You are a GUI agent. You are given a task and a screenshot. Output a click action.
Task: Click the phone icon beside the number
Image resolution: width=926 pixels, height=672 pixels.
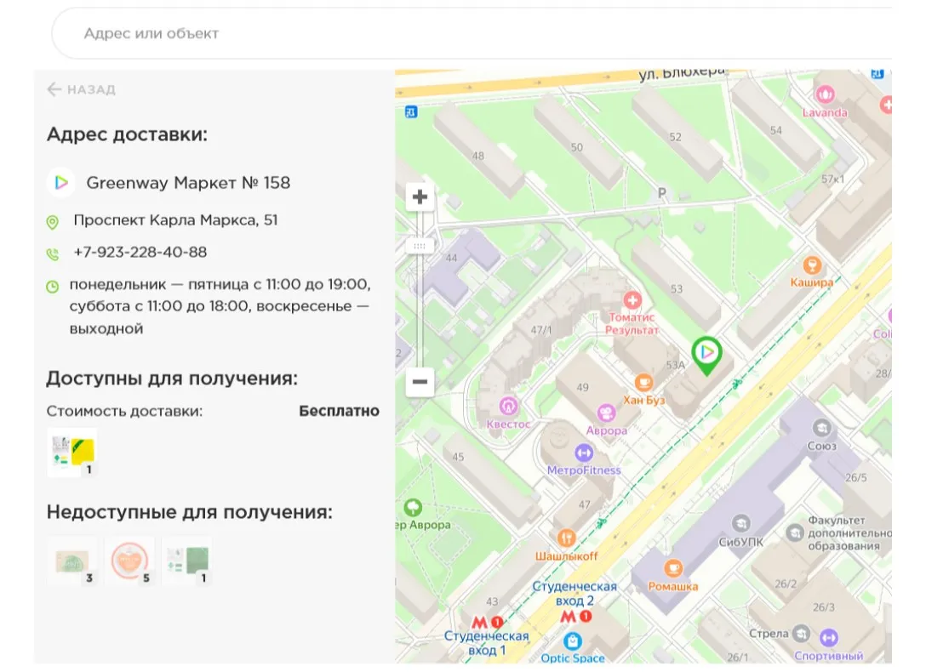[53, 253]
